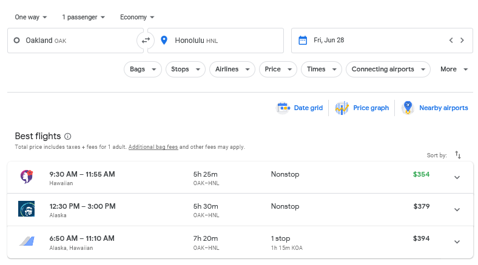Filter by Airlines
The height and width of the screenshot is (265, 478).
pyautogui.click(x=232, y=70)
